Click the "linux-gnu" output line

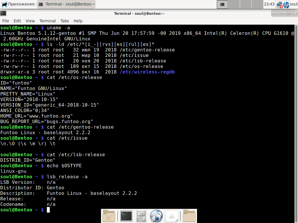pos(13,171)
